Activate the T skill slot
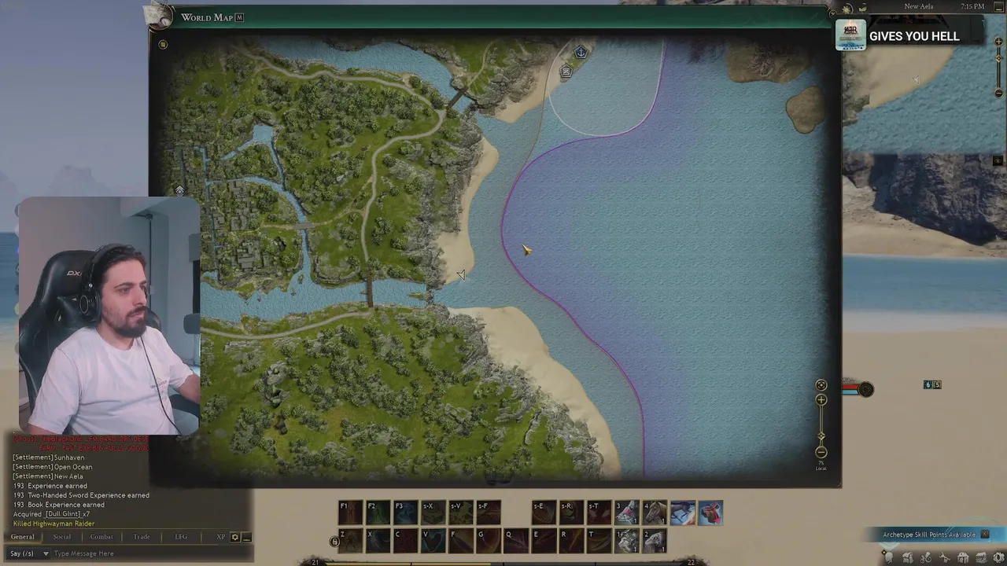This screenshot has height=566, width=1007. tap(599, 540)
